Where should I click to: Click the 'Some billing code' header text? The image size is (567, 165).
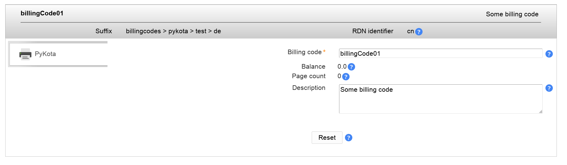point(512,14)
